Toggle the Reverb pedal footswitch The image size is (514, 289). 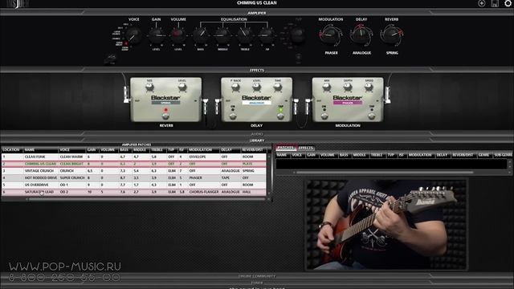166,116
